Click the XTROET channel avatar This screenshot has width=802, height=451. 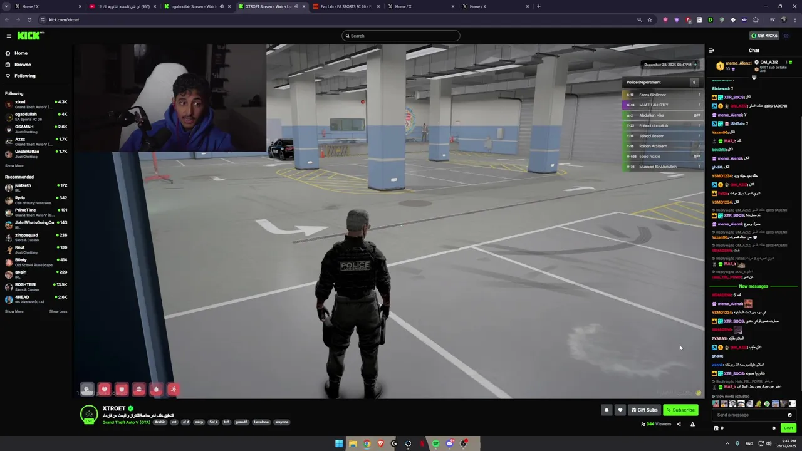tap(89, 414)
